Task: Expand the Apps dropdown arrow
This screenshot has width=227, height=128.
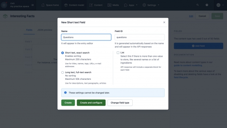Action: pos(137,5)
